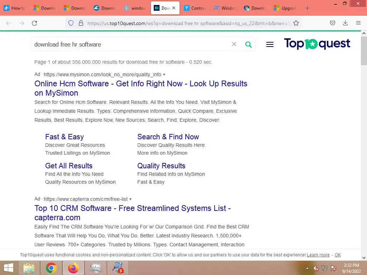Click the browser address bar URL
Screen dimensions: 367x275
click(189, 23)
